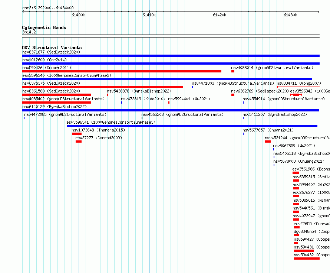Click the esv3596342 variant glyph

pyautogui.click(x=296, y=95)
